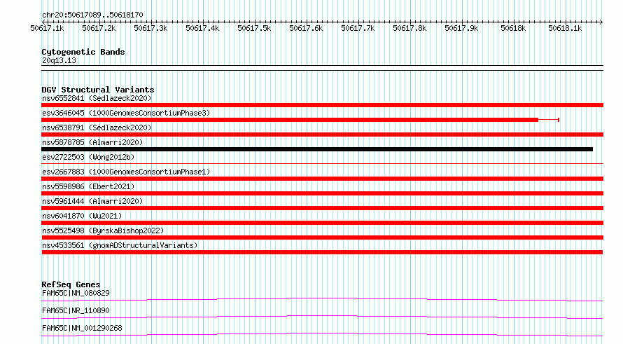This screenshot has height=344, width=623.
Task: Open variant nsv6041870 (Wu2021) label
Action: click(x=82, y=216)
